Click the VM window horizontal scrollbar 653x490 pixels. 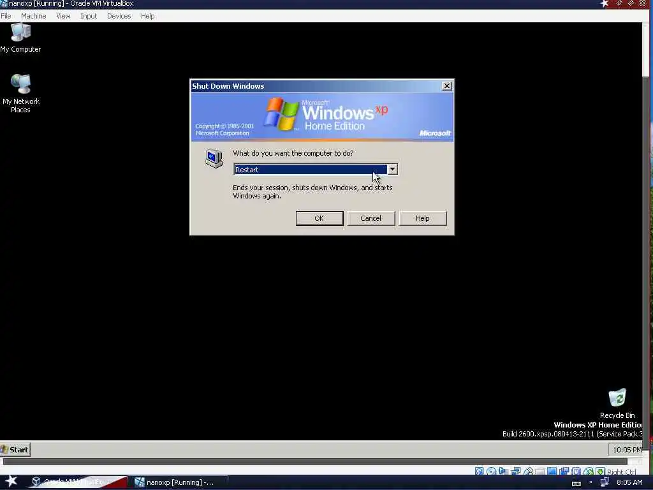pos(315,461)
